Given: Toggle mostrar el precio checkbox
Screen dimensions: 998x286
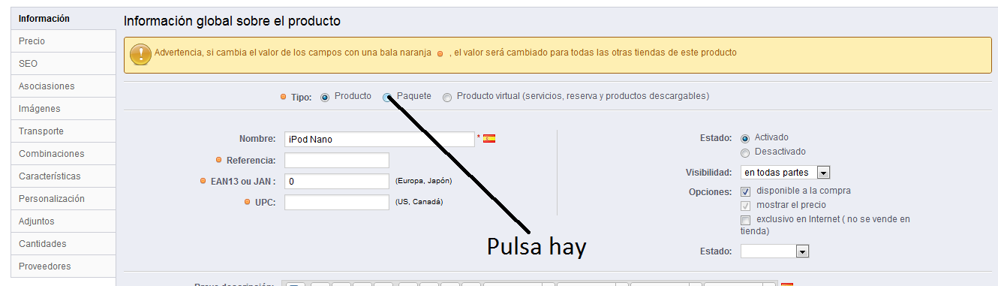Looking at the screenshot, I should (745, 206).
